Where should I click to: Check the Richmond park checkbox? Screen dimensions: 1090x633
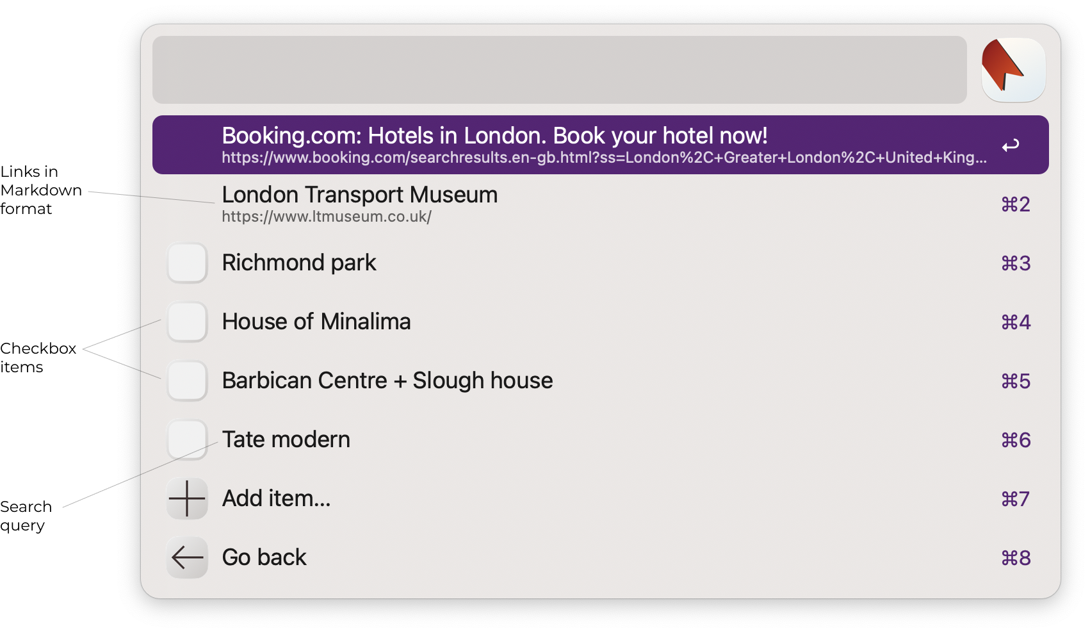187,263
